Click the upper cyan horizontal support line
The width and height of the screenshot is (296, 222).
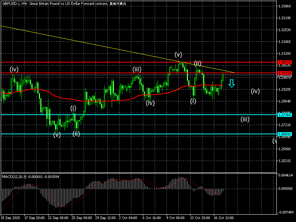[x=148, y=115]
